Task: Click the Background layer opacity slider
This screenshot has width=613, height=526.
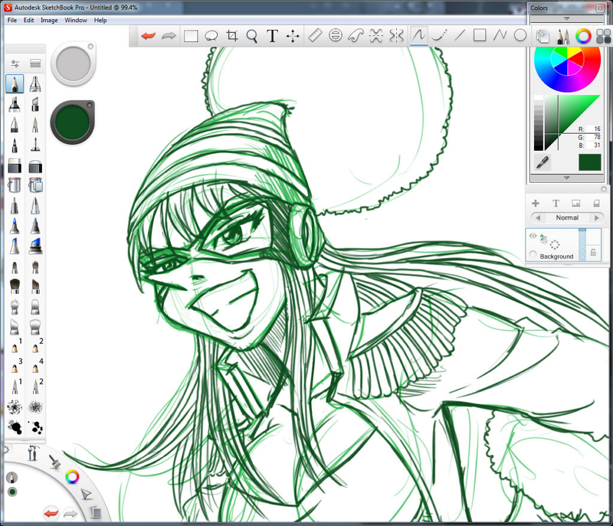Action: coord(582,245)
